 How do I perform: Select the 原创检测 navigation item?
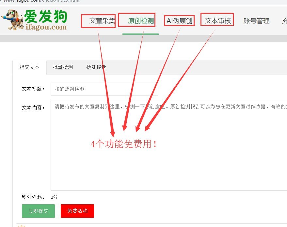coord(137,20)
